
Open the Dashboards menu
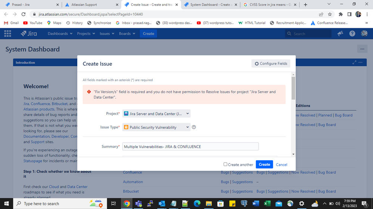[60, 33]
